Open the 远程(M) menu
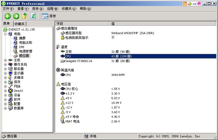 point(52,9)
